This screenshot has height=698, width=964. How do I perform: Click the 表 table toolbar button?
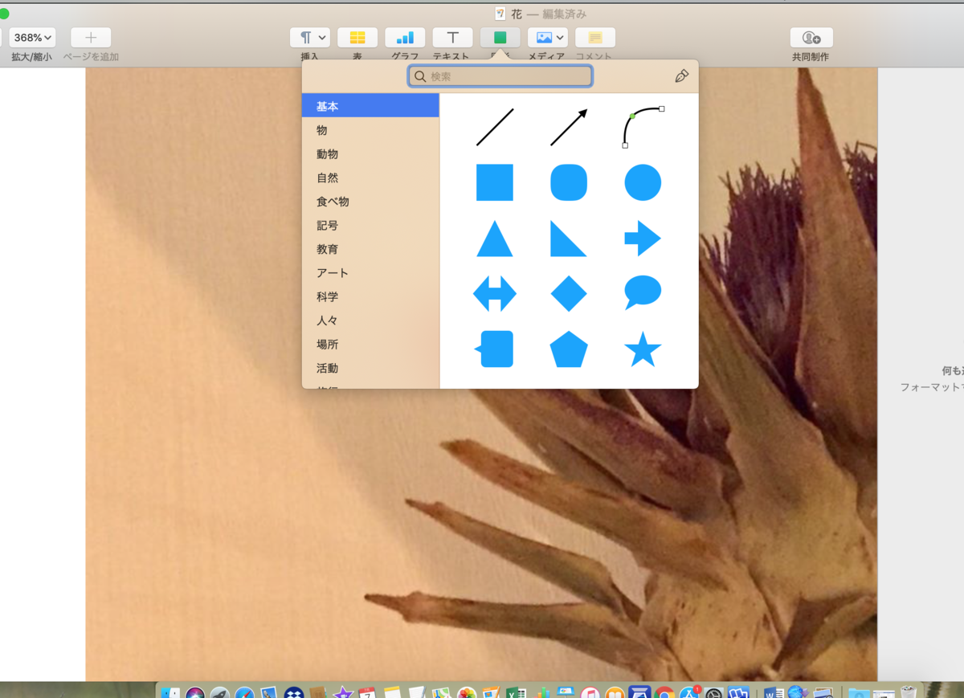(357, 38)
